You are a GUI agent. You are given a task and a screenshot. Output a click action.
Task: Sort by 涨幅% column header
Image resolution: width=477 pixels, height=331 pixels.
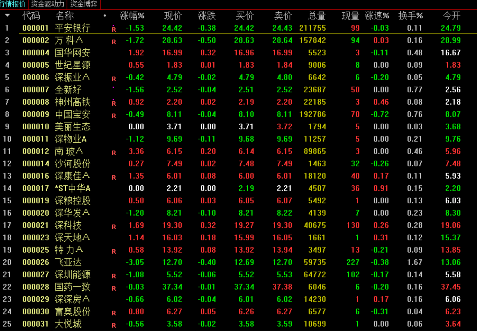click(x=132, y=16)
